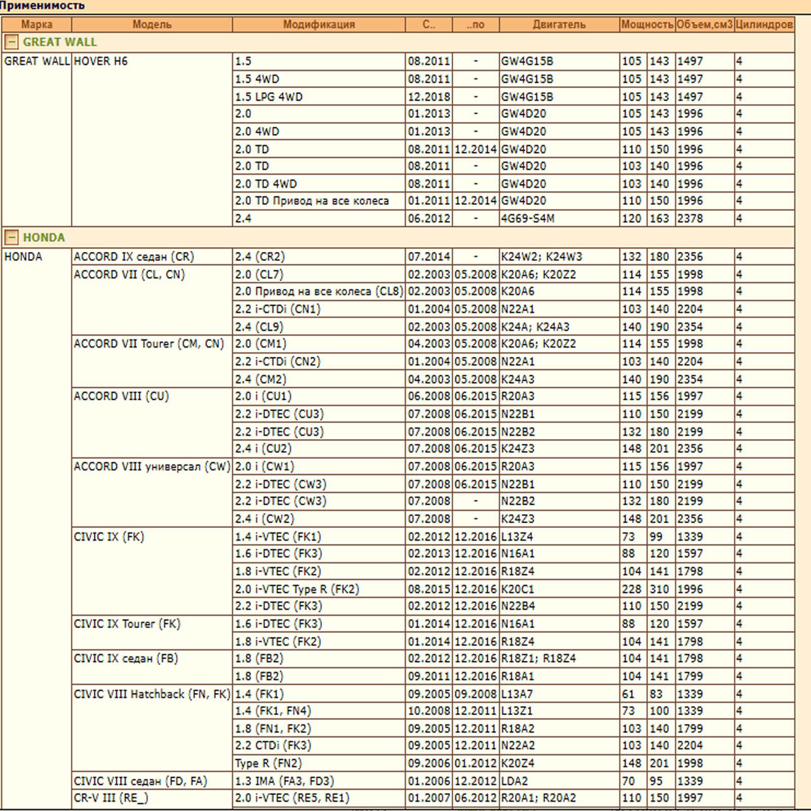Image resolution: width=811 pixels, height=811 pixels.
Task: Collapse the GREAT WALL group with minus icon
Action: [x=11, y=42]
